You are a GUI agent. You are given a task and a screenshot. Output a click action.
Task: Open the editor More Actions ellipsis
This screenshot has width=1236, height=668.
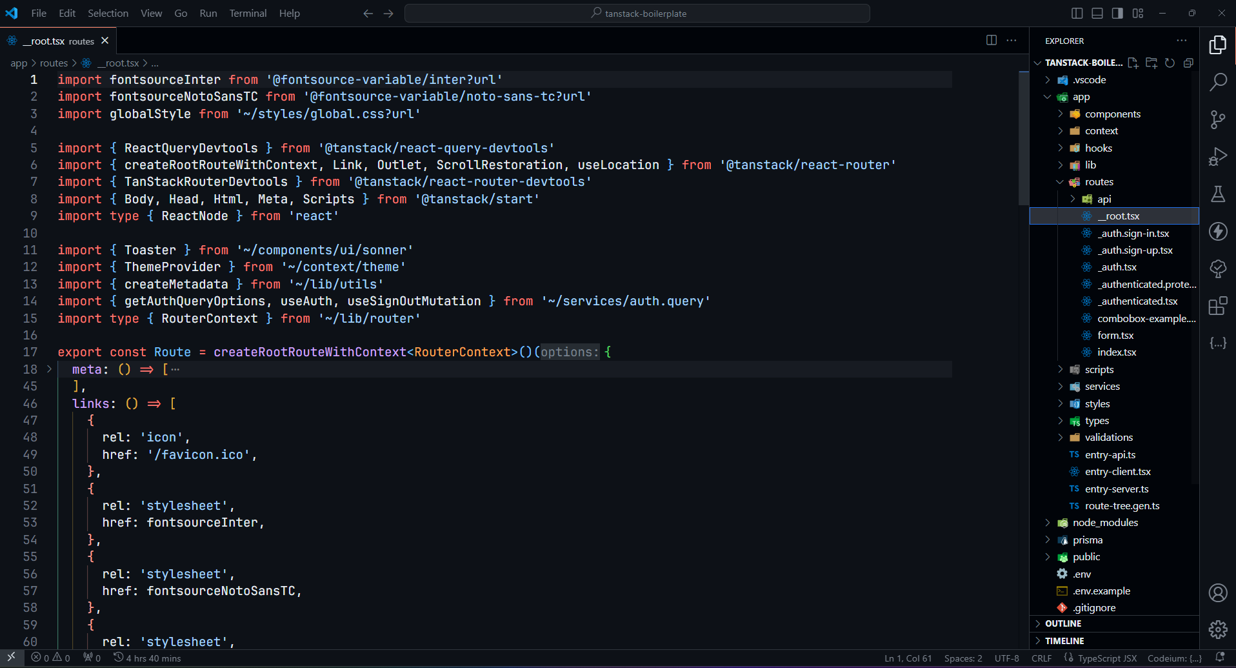[x=1012, y=40]
